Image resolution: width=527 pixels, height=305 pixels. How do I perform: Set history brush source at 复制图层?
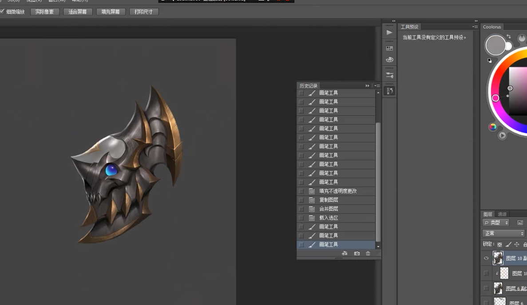[301, 200]
